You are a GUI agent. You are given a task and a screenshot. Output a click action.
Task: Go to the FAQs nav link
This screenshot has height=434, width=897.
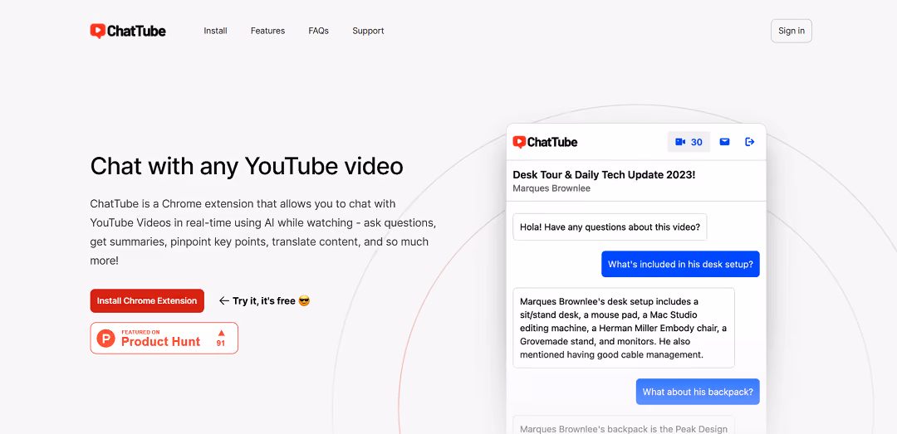(x=318, y=31)
